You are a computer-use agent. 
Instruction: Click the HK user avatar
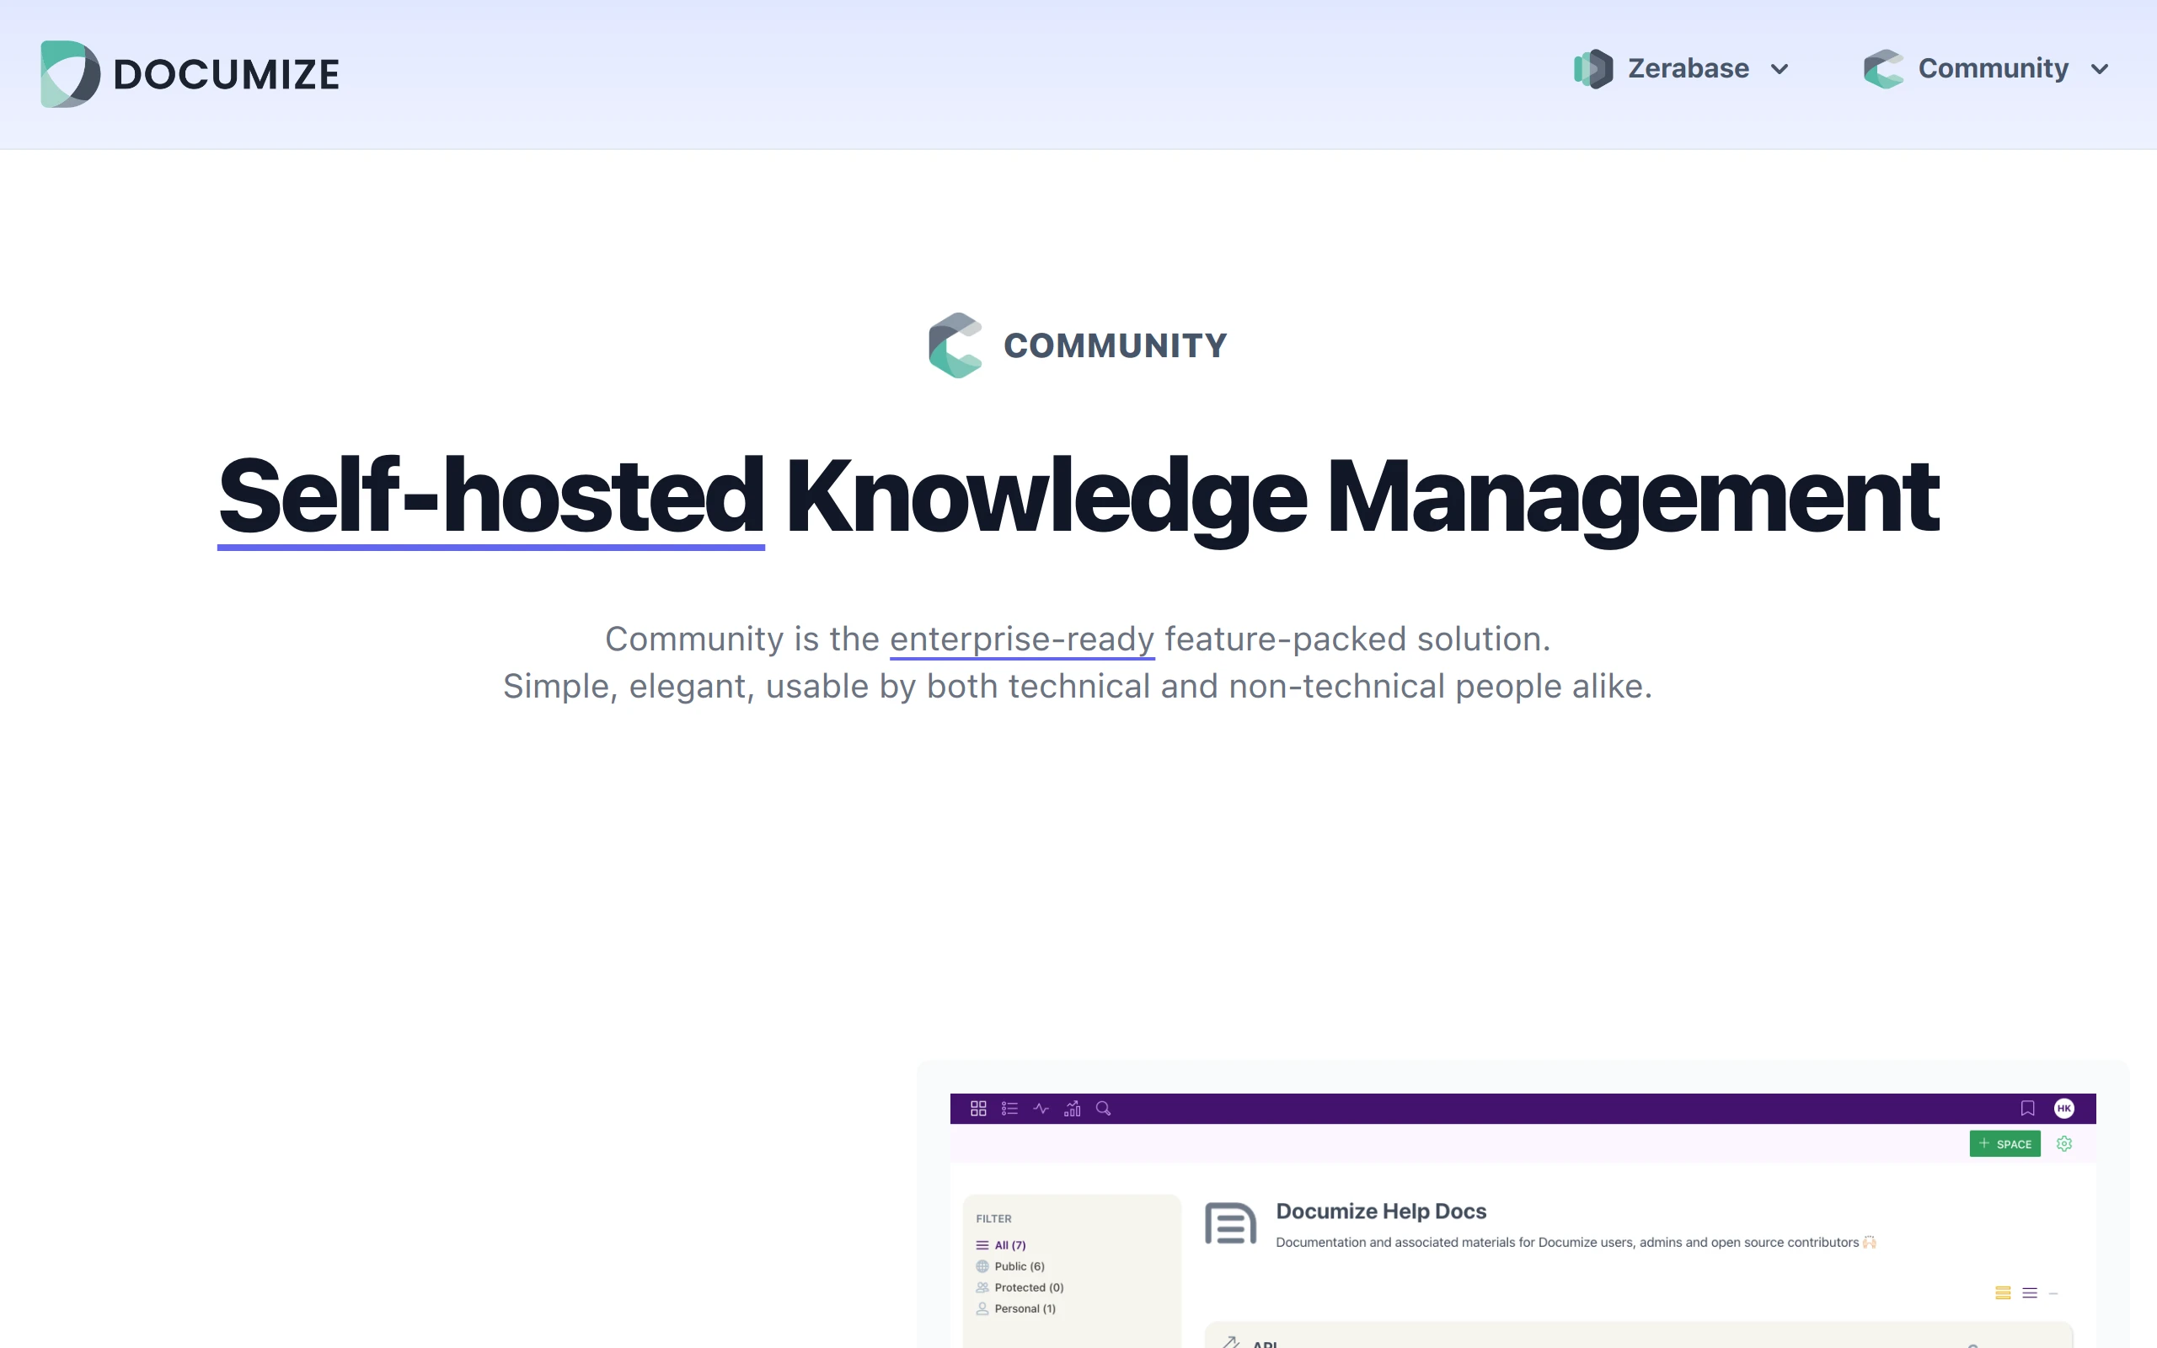click(x=2064, y=1108)
